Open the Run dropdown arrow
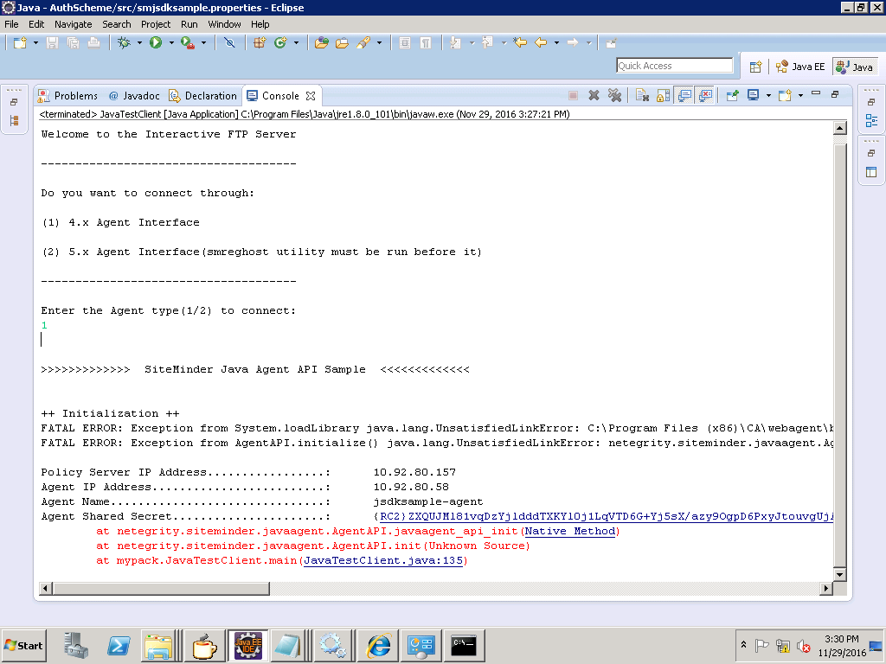The width and height of the screenshot is (886, 664). click(171, 43)
